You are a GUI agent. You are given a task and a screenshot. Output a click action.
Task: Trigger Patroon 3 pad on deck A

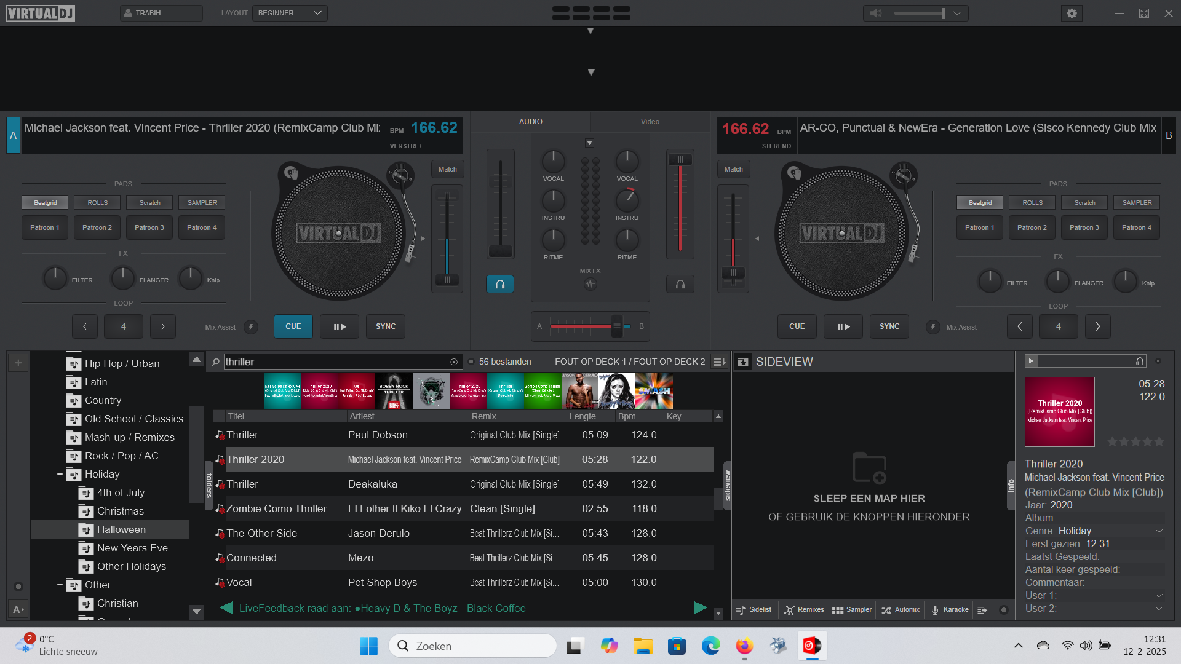[x=149, y=227]
